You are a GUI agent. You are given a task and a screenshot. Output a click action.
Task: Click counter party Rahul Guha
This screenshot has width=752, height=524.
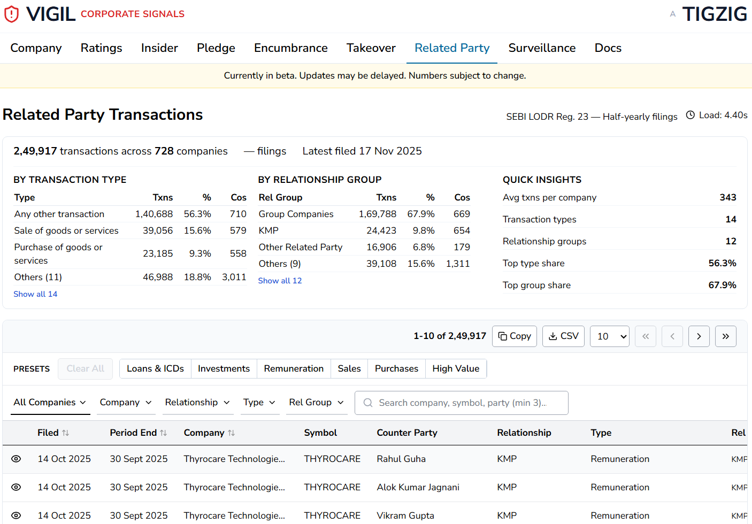[401, 459]
